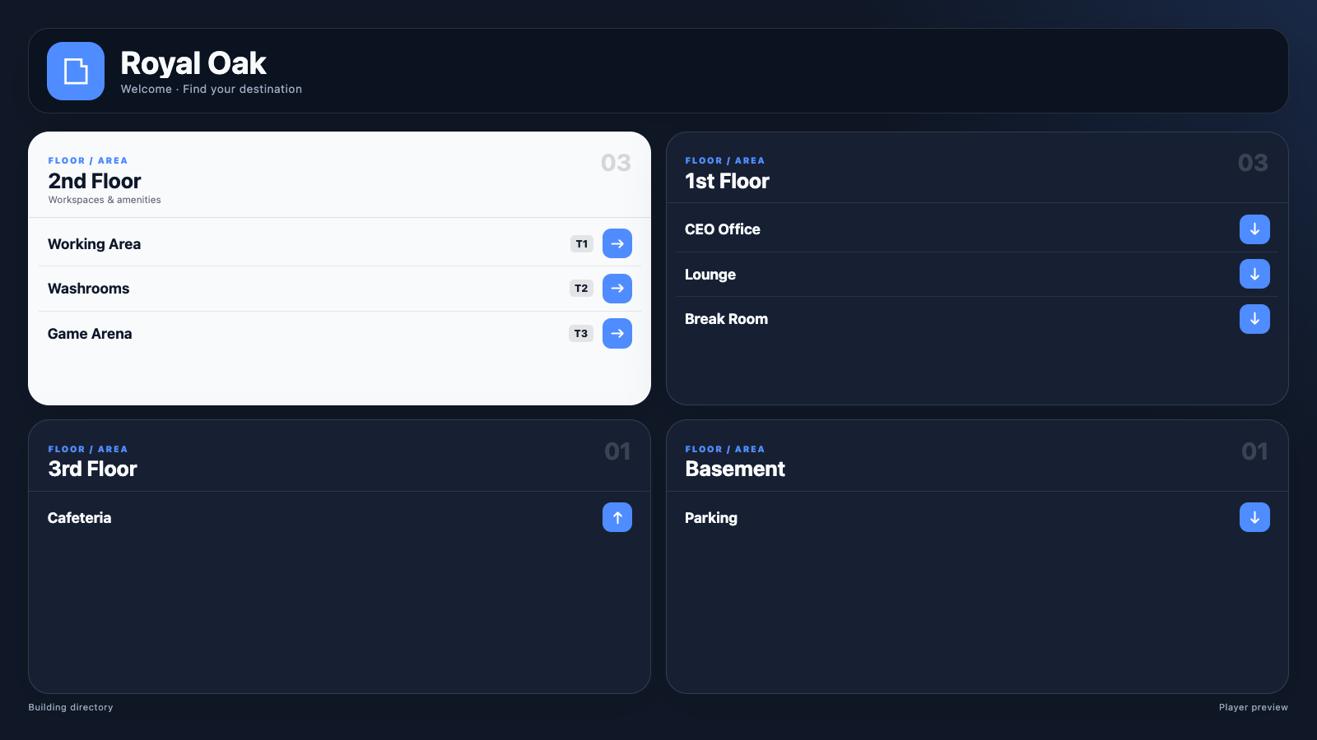Image resolution: width=1317 pixels, height=740 pixels.
Task: Select the Working Area row label
Action: 94,244
